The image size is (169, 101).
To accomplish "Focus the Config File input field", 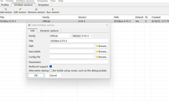I will (72, 57).
